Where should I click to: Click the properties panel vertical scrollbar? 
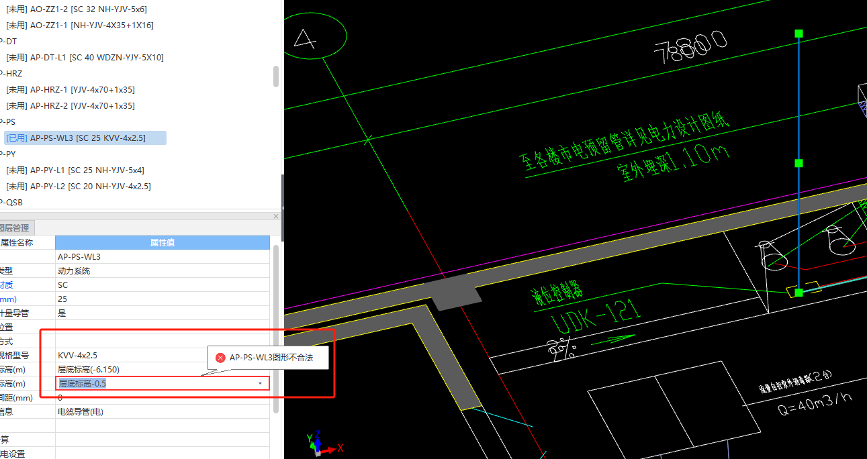pos(276,329)
